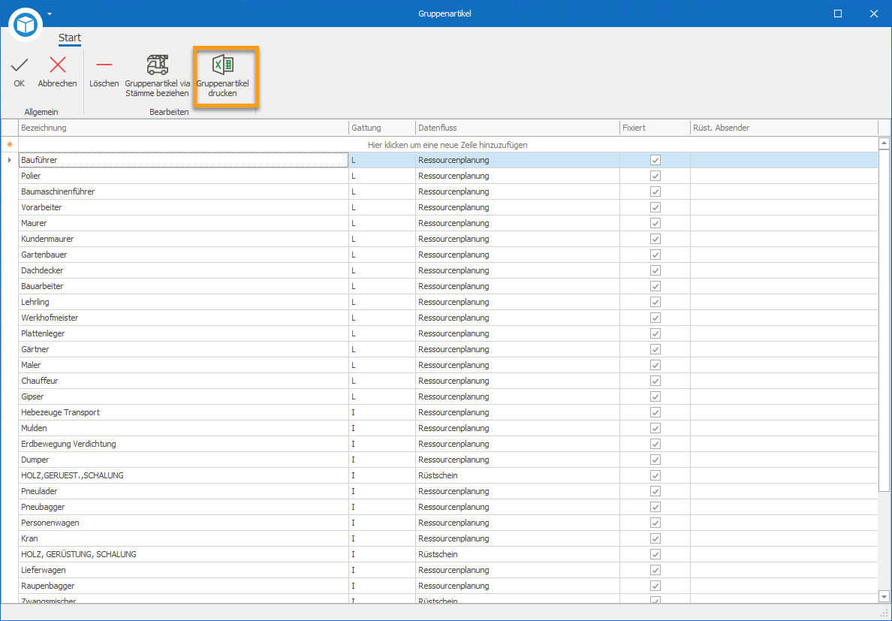892x621 pixels.
Task: Open the application cube logo menu
Action: [x=26, y=25]
